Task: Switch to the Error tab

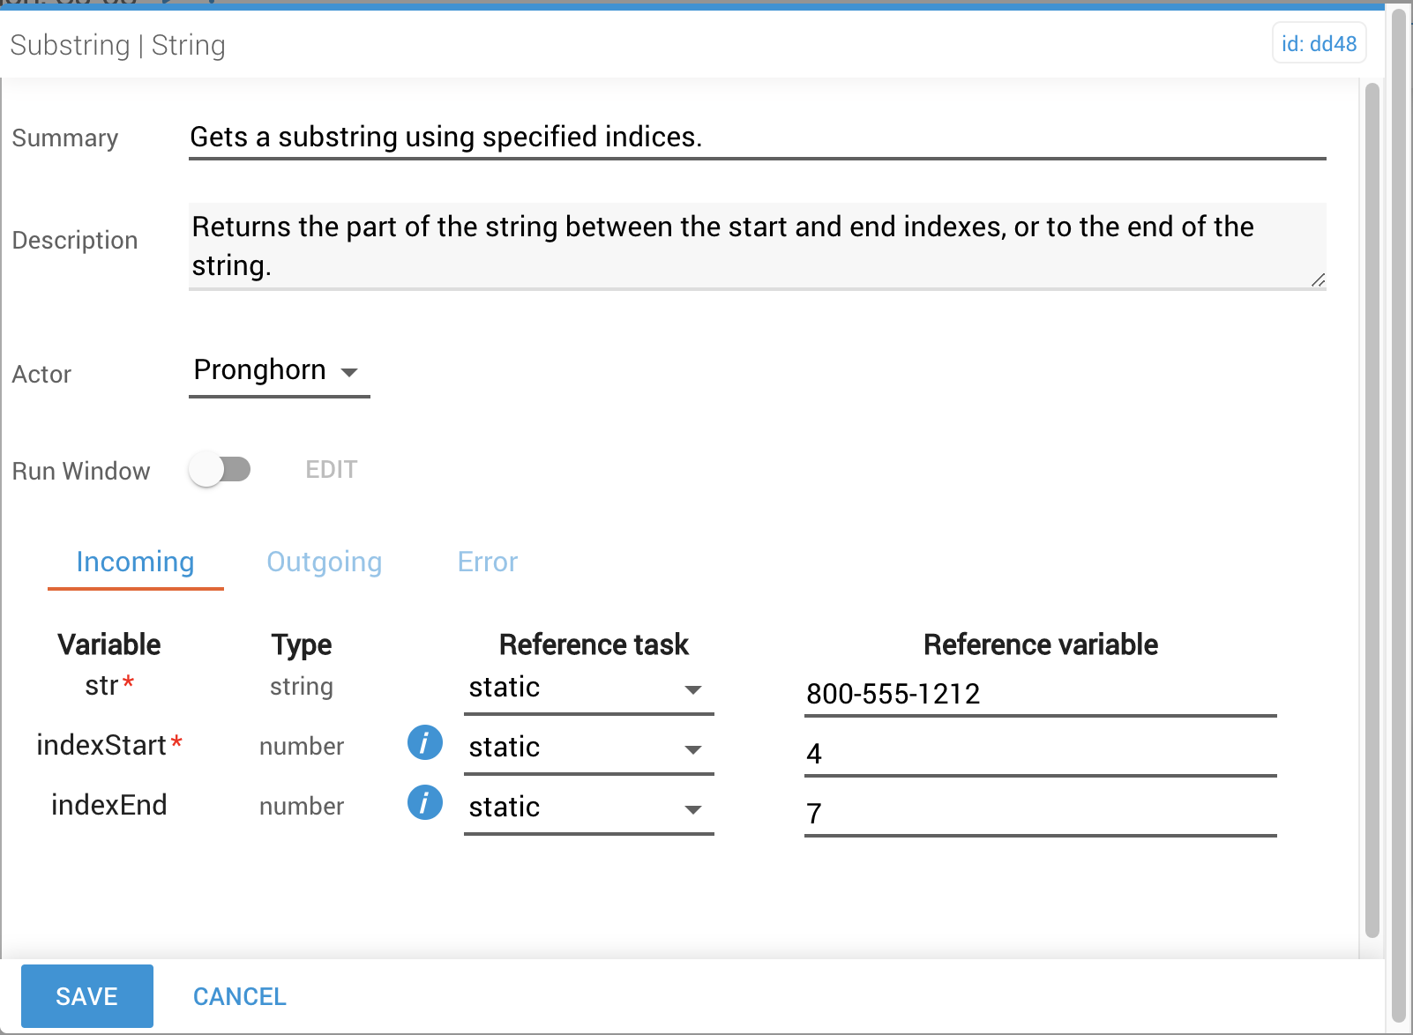Action: coord(488,562)
